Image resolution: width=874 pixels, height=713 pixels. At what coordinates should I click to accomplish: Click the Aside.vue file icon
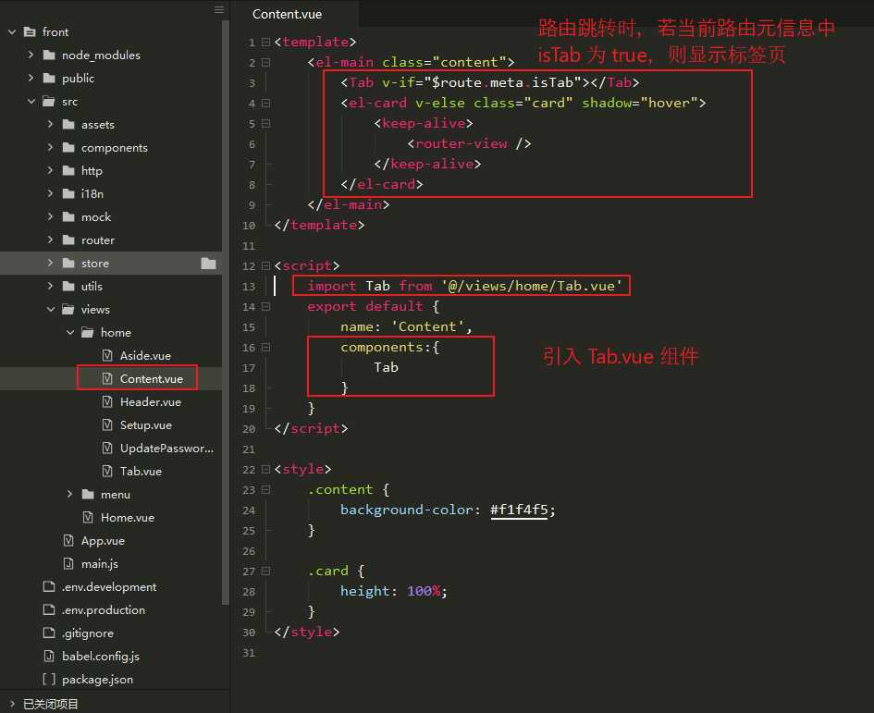point(107,355)
